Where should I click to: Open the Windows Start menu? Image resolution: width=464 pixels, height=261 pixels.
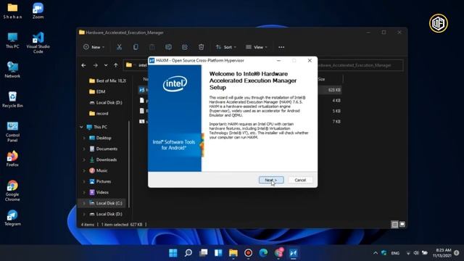tap(173, 253)
